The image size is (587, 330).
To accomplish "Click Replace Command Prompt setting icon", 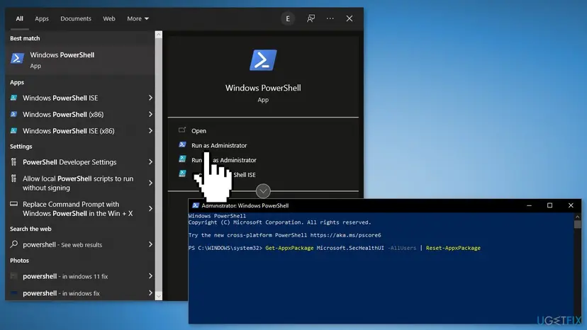I will pyautogui.click(x=14, y=204).
